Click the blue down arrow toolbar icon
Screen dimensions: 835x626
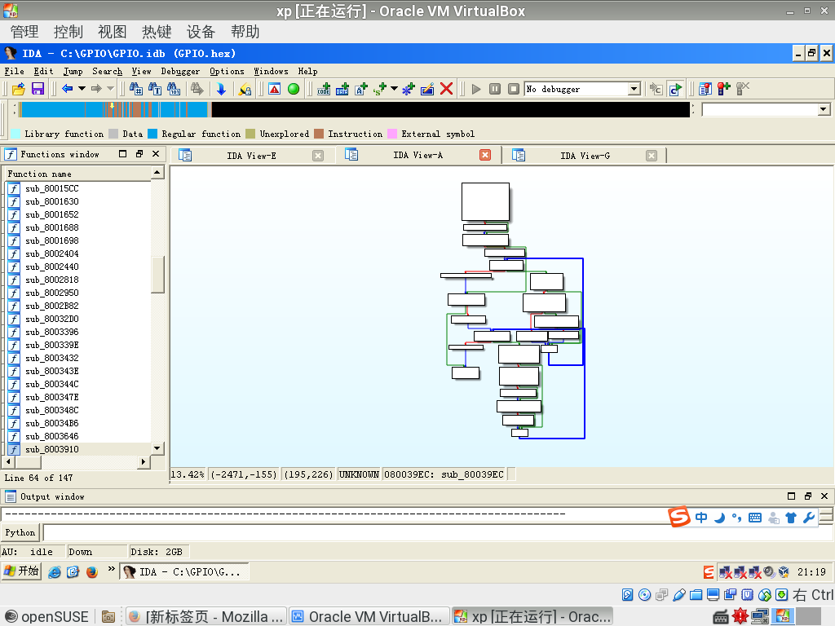221,89
